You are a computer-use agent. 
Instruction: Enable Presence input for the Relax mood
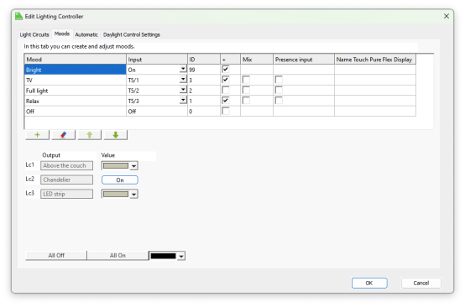click(x=279, y=101)
